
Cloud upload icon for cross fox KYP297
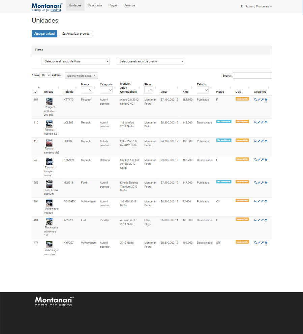tap(266, 243)
